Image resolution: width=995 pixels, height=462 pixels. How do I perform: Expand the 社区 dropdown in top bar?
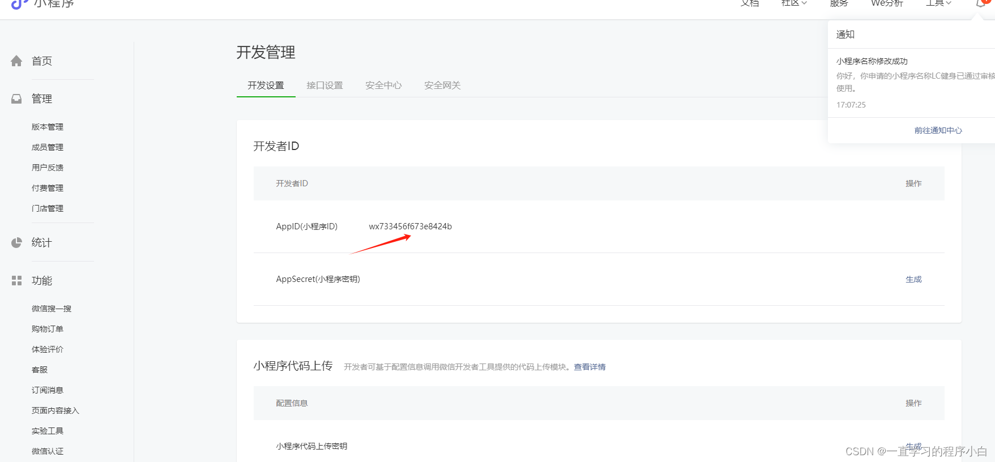[x=794, y=3]
